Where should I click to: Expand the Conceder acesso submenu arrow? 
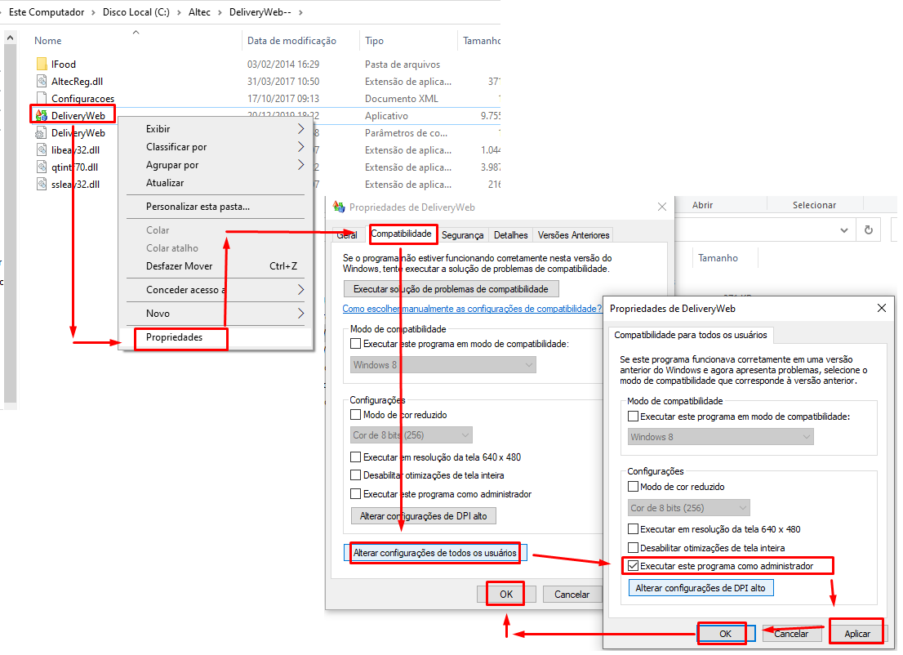coord(300,290)
